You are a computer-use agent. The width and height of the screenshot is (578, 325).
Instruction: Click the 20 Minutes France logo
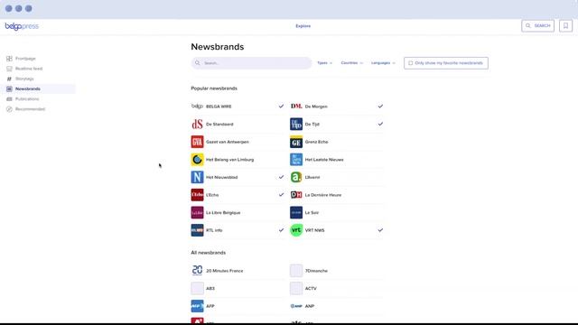(x=197, y=271)
